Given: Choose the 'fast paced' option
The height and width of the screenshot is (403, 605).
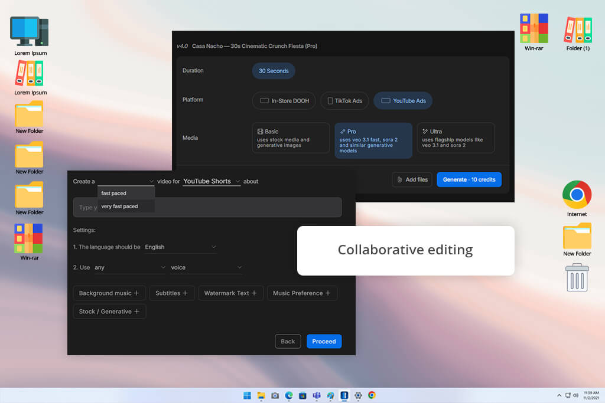Looking at the screenshot, I should pyautogui.click(x=126, y=193).
